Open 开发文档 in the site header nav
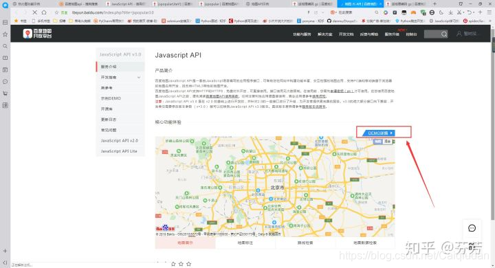This screenshot has width=495, height=268. coord(346,34)
